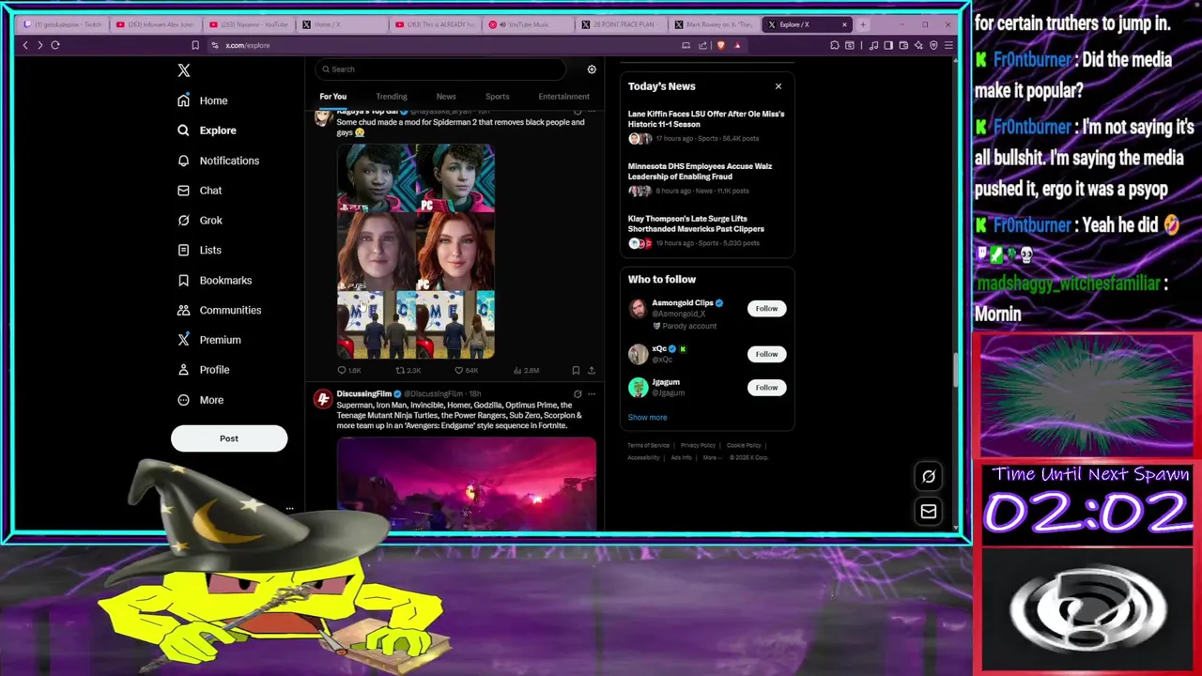
Task: Bookmark the Spiderman 2 mod post
Action: pyautogui.click(x=576, y=370)
